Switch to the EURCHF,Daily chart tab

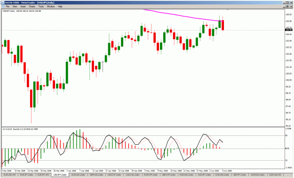pos(151,175)
